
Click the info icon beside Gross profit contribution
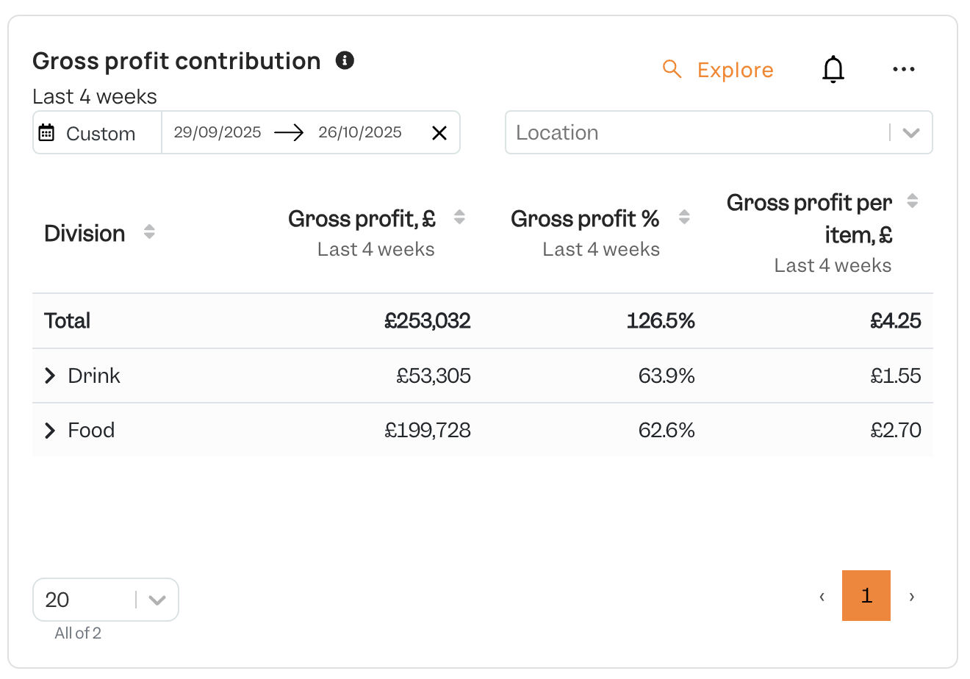pyautogui.click(x=345, y=60)
